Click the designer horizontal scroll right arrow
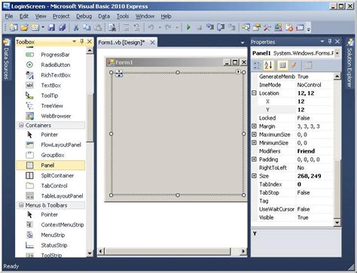Image resolution: width=357 pixels, height=273 pixels. point(243,251)
